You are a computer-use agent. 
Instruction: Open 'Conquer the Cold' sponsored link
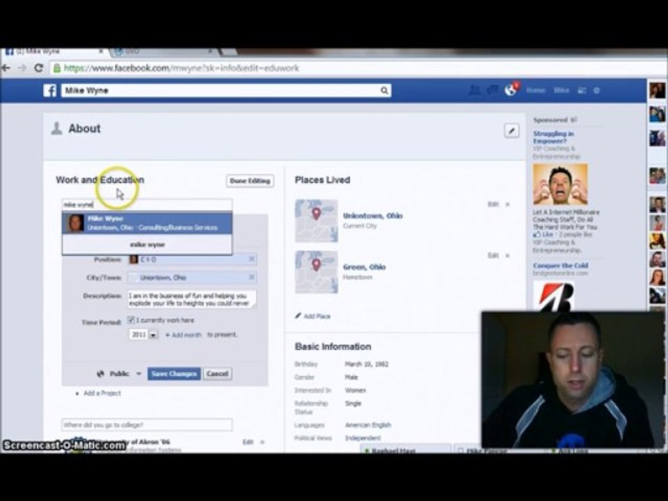tap(561, 265)
